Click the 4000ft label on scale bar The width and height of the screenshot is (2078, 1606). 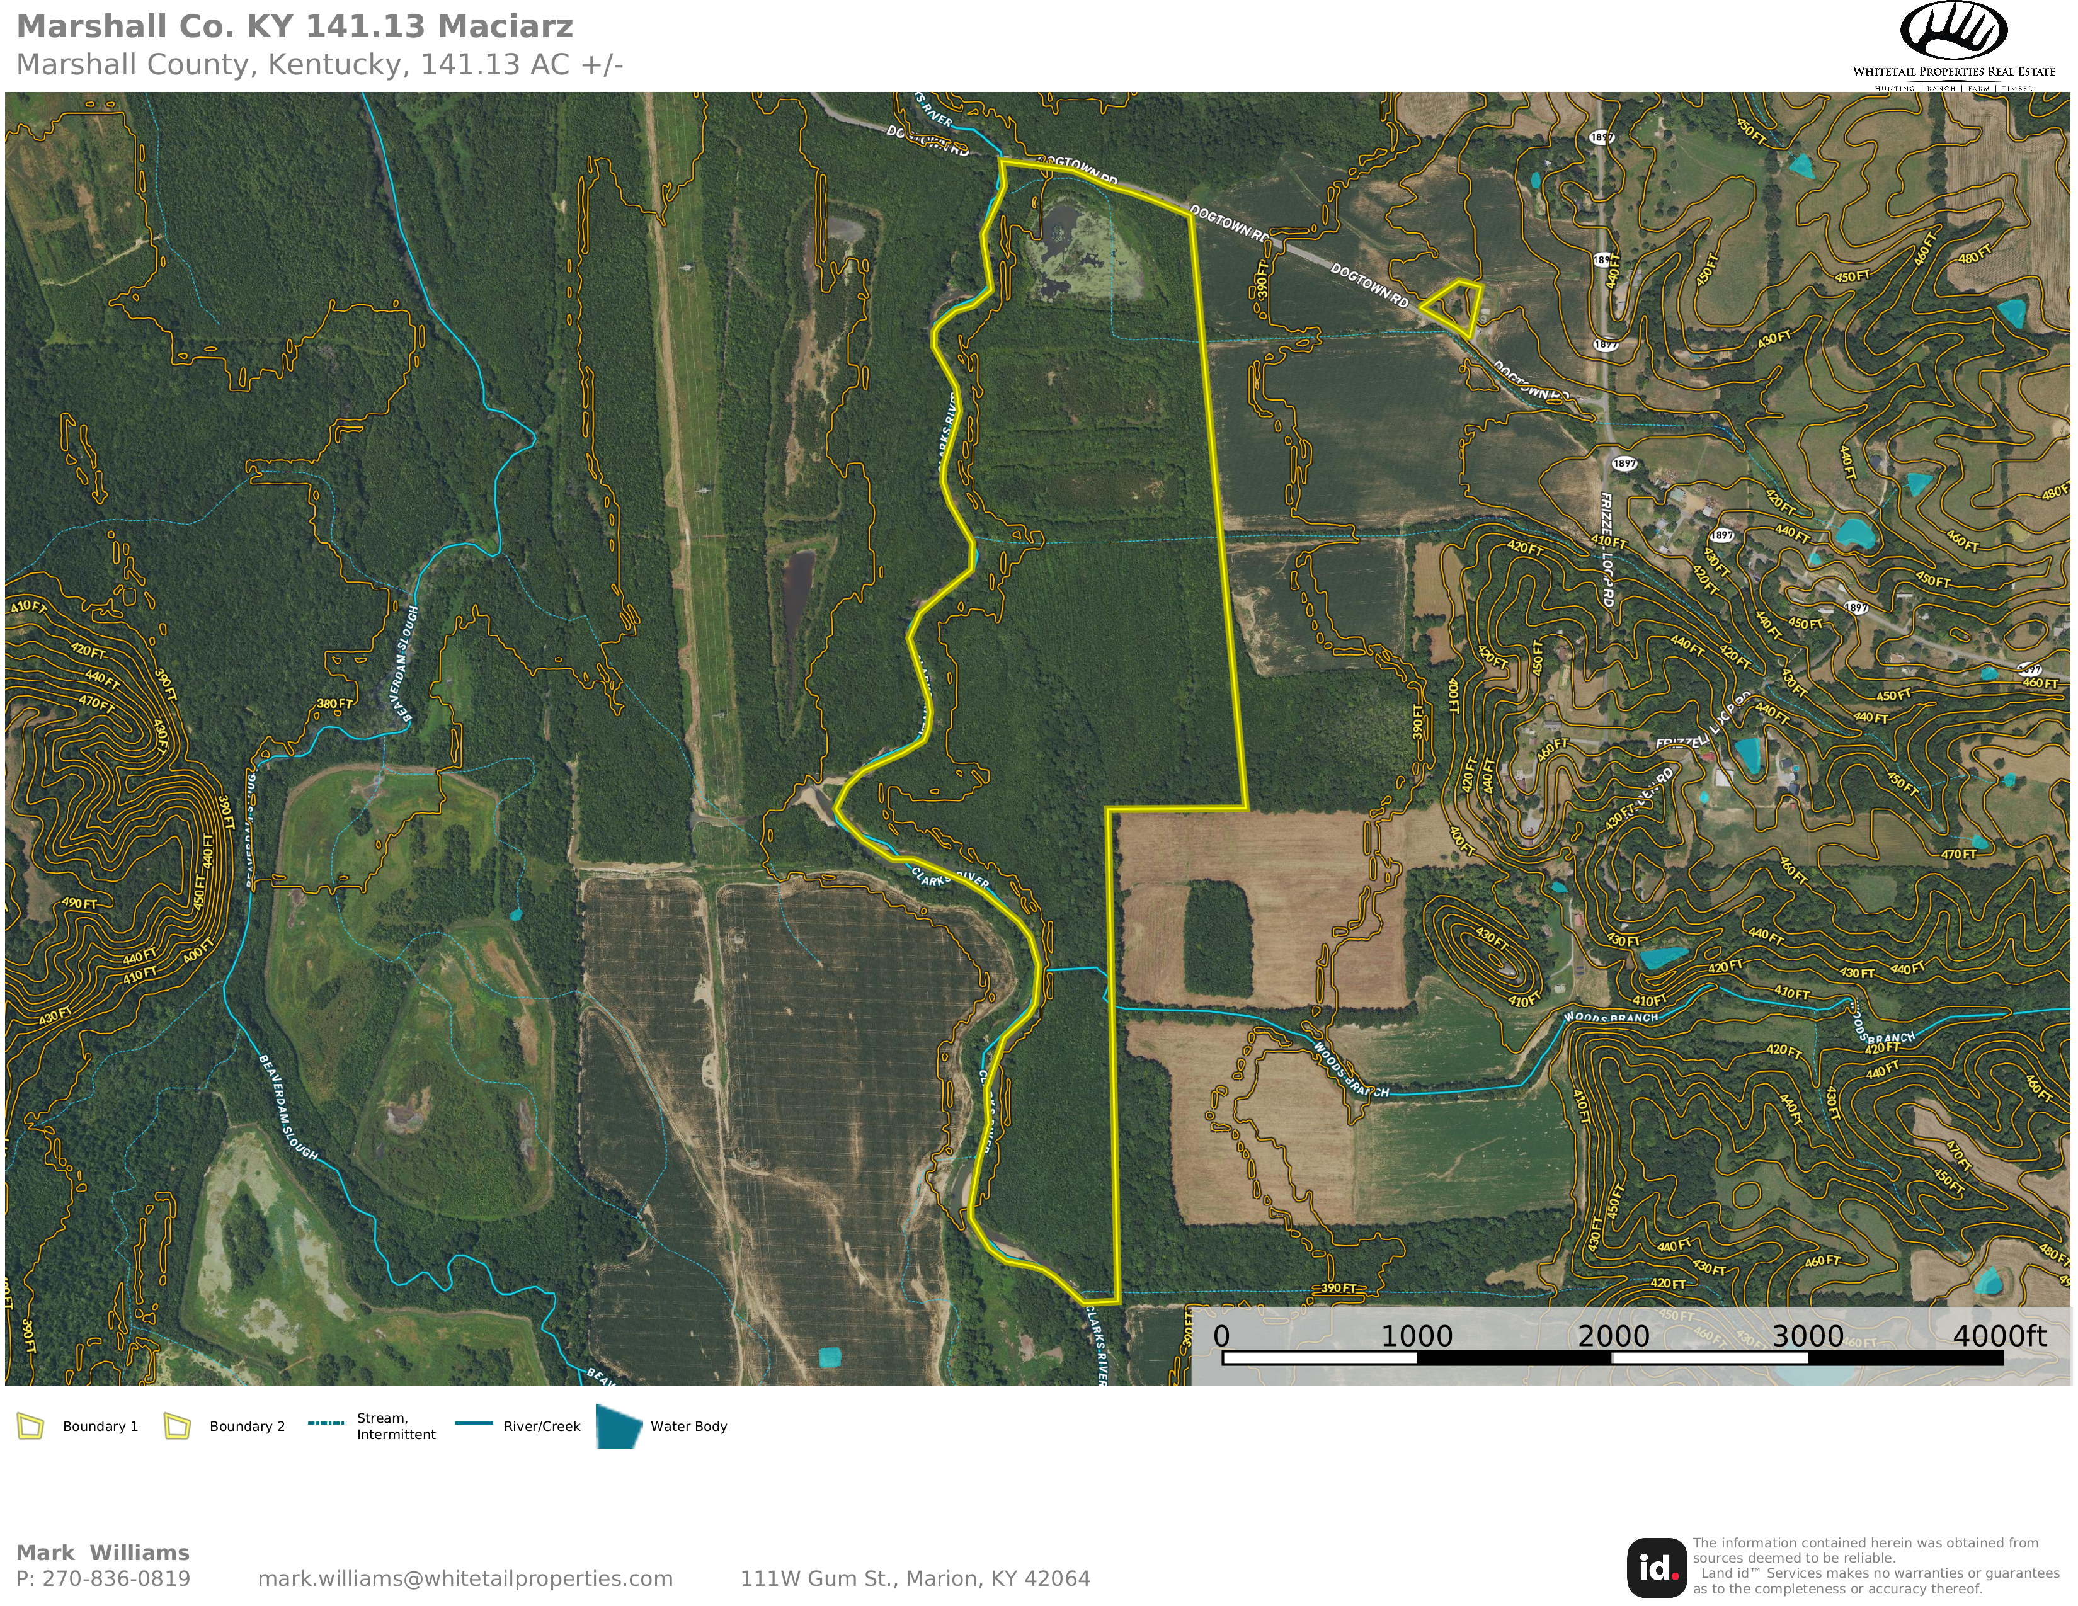click(1999, 1336)
